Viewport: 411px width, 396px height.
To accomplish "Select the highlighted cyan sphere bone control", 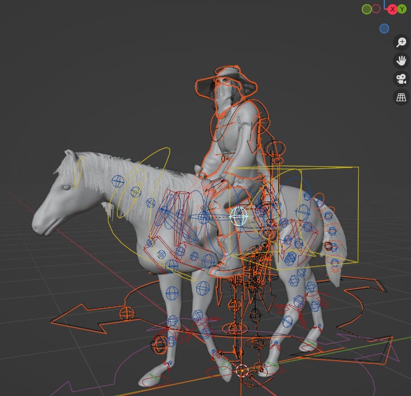I will [239, 216].
